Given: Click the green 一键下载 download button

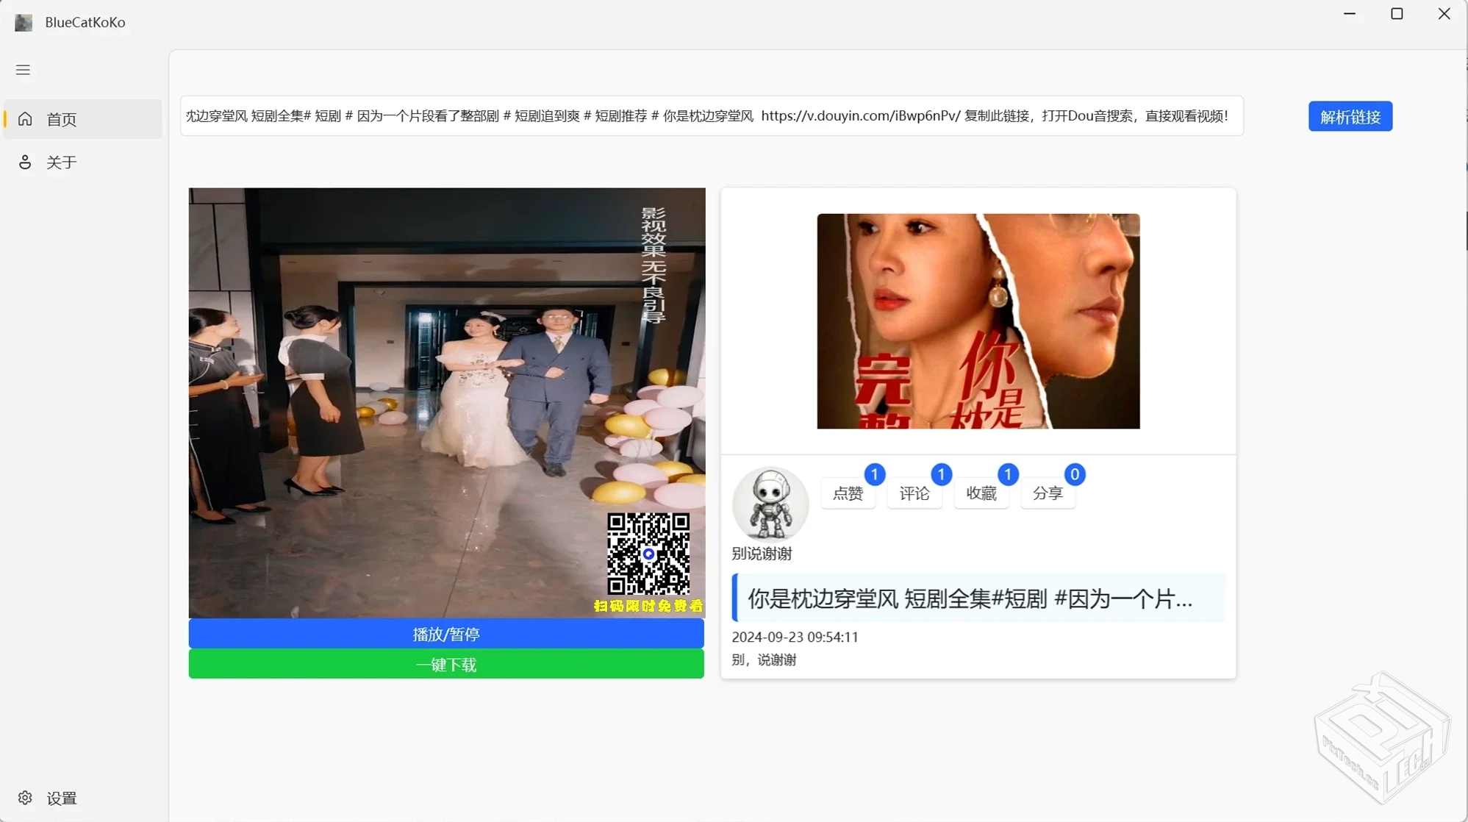Looking at the screenshot, I should click(x=446, y=665).
